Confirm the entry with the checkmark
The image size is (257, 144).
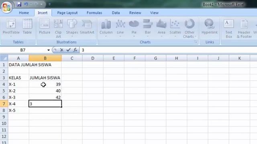[x=68, y=50]
